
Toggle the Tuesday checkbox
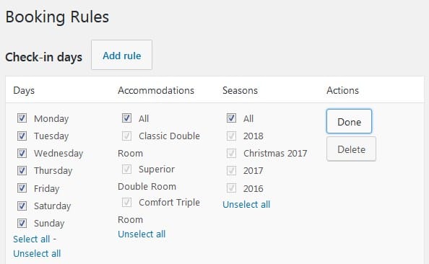[22, 136]
